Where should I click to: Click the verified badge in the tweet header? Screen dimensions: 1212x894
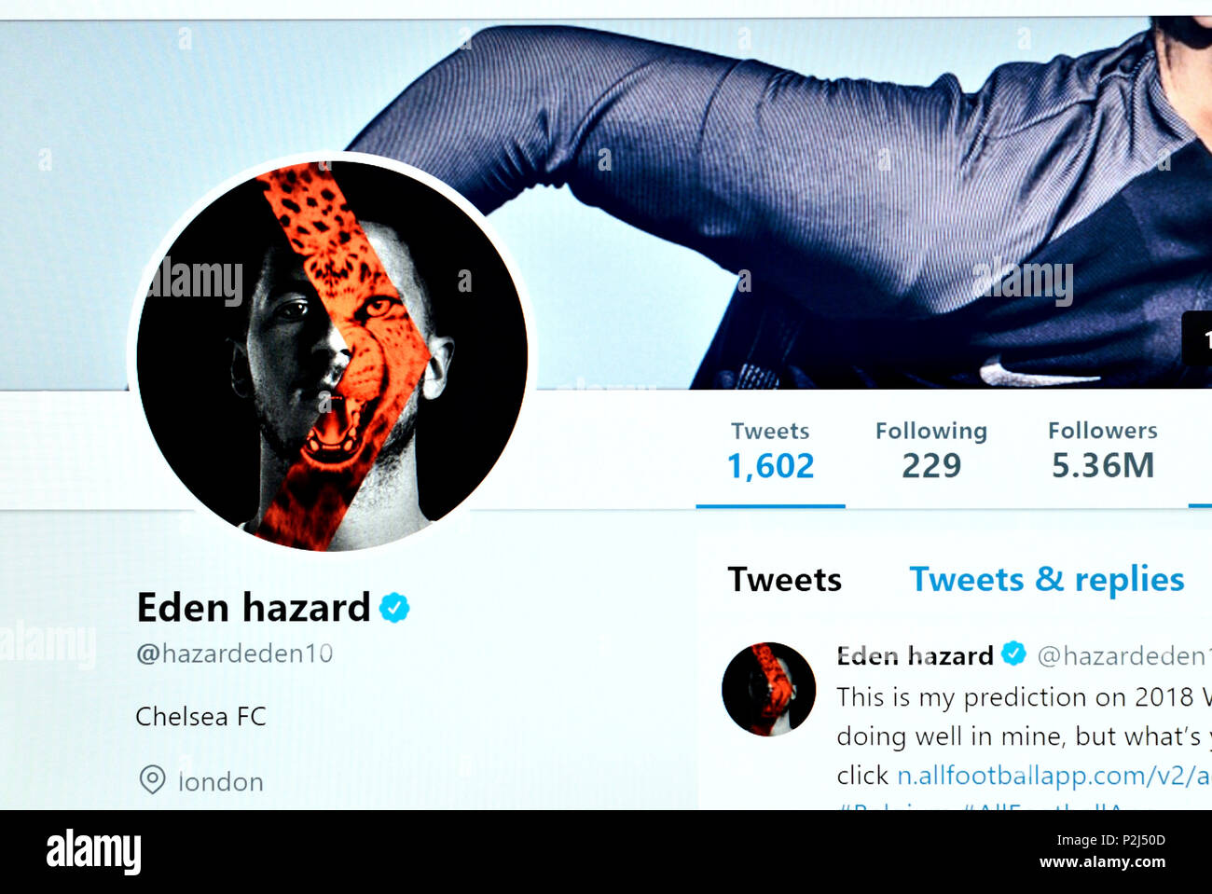(1013, 654)
